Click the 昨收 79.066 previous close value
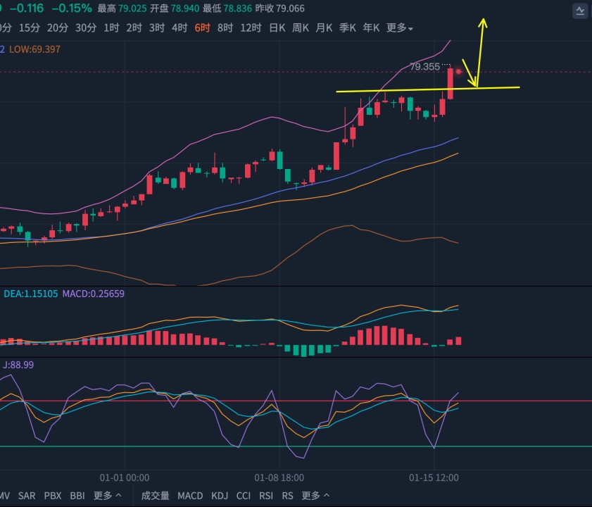 pos(279,8)
